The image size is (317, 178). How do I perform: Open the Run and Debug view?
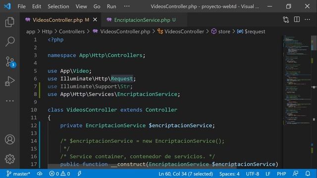(10, 81)
